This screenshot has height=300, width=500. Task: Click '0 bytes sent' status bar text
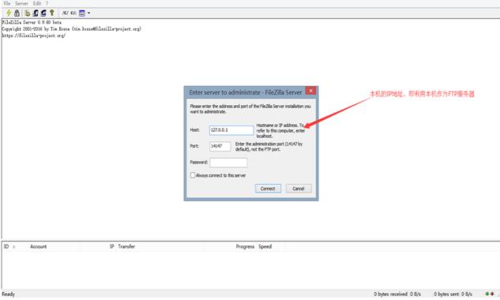(x=446, y=294)
